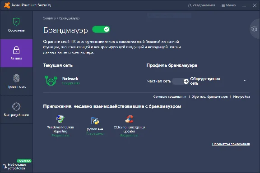260x173 pixels.
Task: Click the shield status icon in sidebar
Action: point(16,22)
